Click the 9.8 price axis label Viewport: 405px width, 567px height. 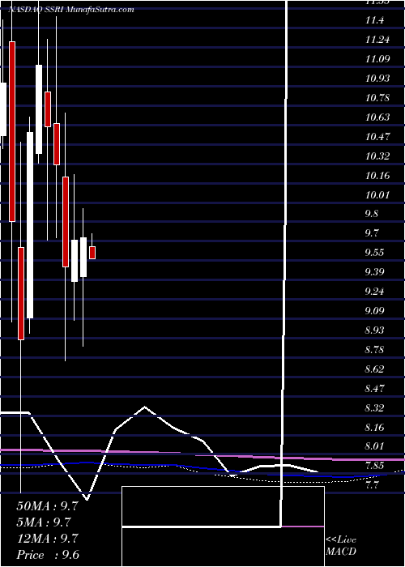click(x=372, y=213)
